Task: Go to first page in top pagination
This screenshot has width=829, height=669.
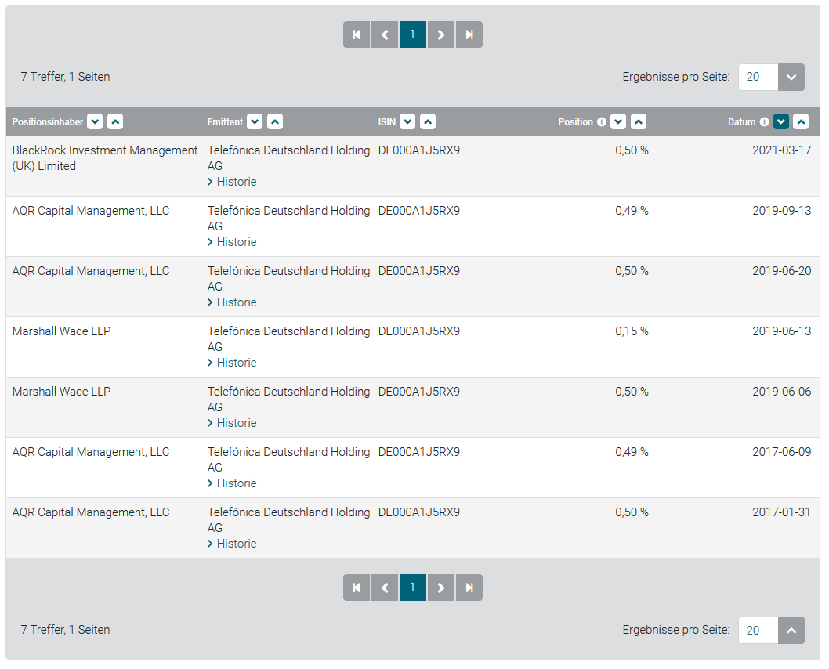Action: (357, 35)
